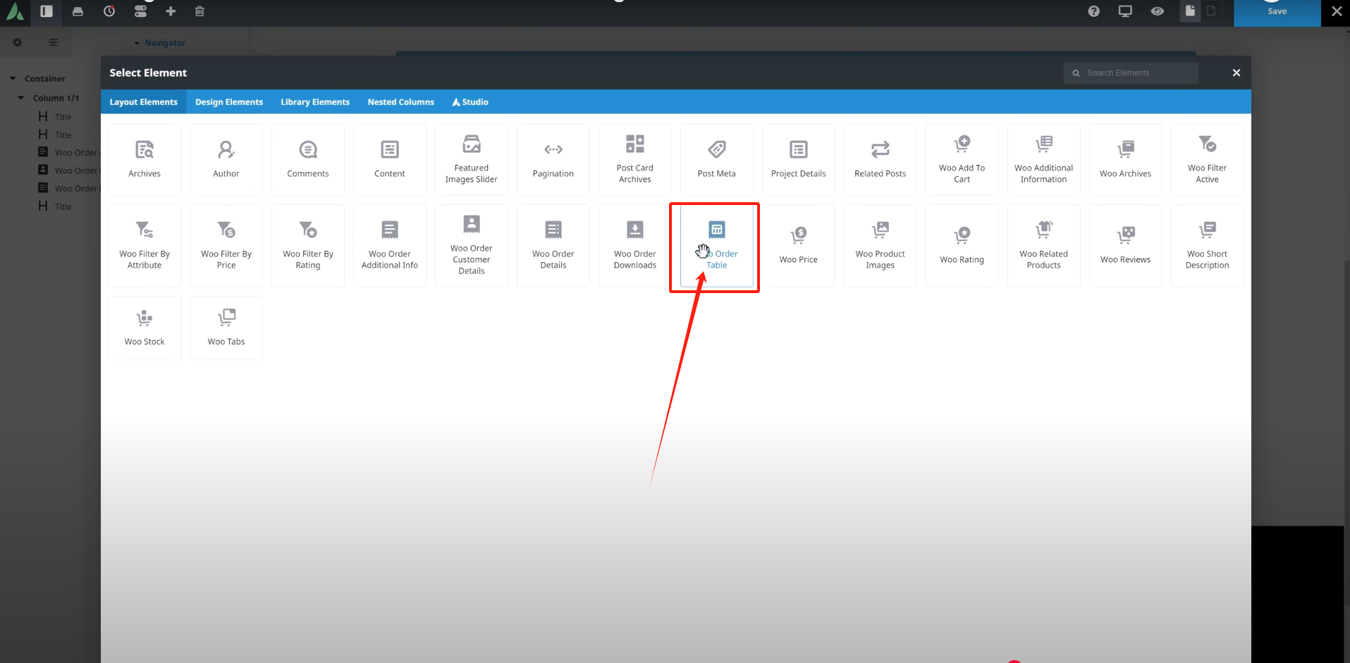1350x663 pixels.
Task: Collapse the Container tree item
Action: (13, 78)
